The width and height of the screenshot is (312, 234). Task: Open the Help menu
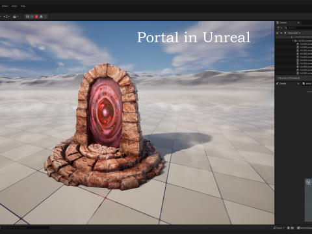coord(23,6)
